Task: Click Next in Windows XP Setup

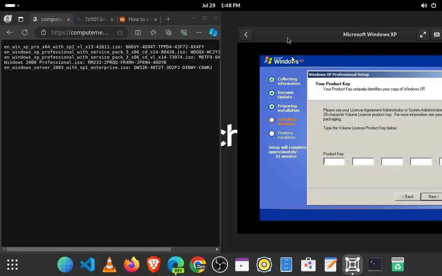Action: click(432, 197)
